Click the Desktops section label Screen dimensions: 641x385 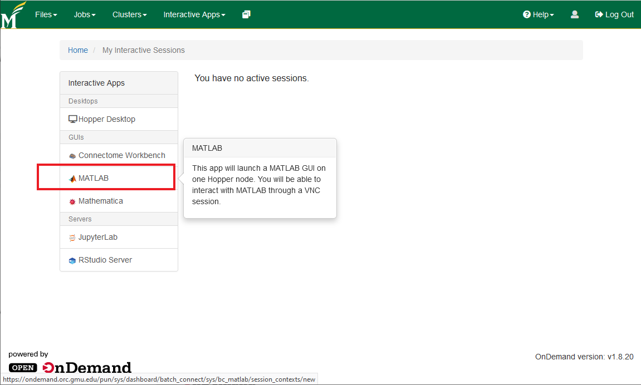pos(83,101)
